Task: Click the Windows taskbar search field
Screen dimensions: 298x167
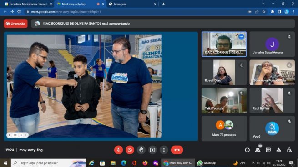Action: [48, 163]
